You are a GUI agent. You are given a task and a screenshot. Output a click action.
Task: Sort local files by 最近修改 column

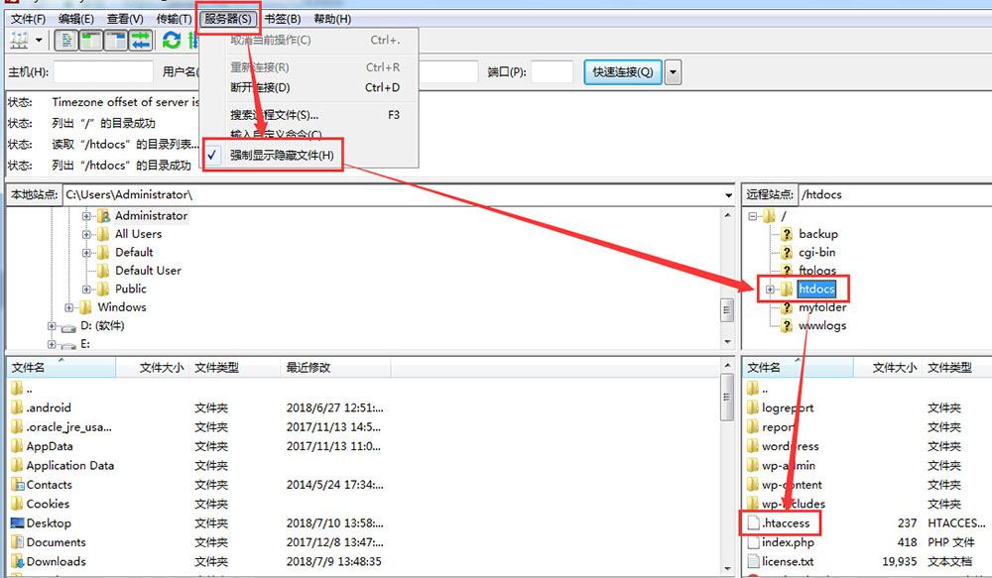pos(308,368)
